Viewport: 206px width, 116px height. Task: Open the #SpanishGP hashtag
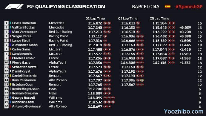pyautogui.click(x=189, y=7)
